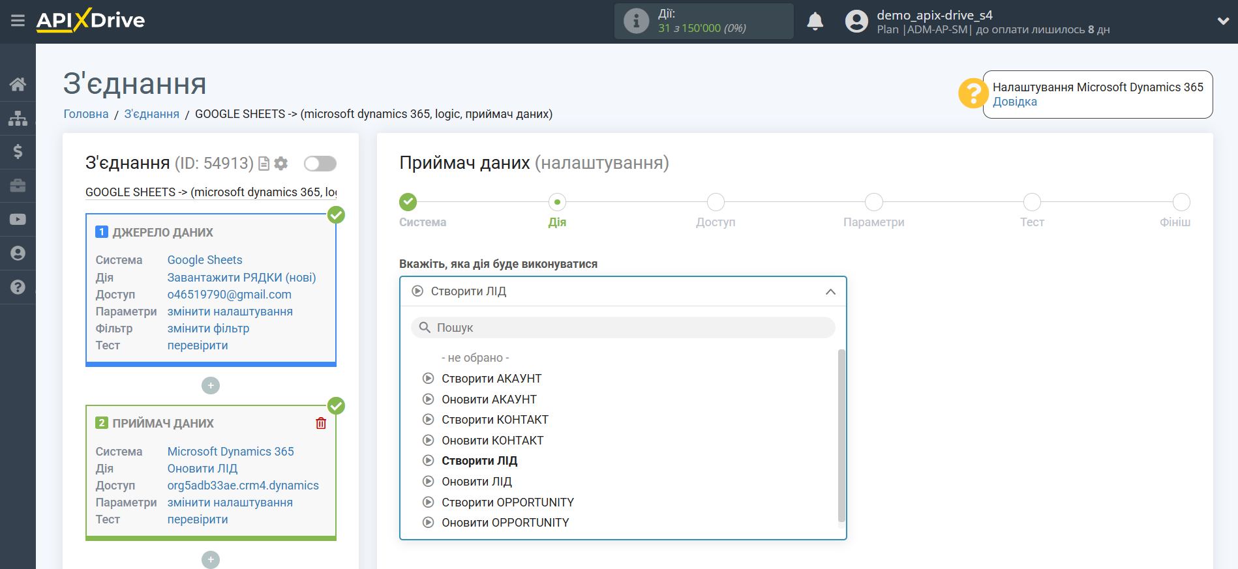Open the video tutorials sidebar icon
The height and width of the screenshot is (569, 1238).
point(18,220)
